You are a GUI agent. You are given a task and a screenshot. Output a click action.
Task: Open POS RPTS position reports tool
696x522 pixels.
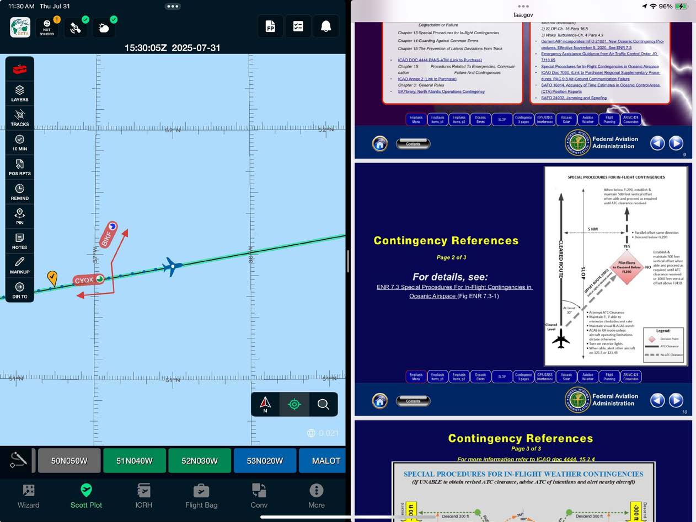tap(20, 168)
